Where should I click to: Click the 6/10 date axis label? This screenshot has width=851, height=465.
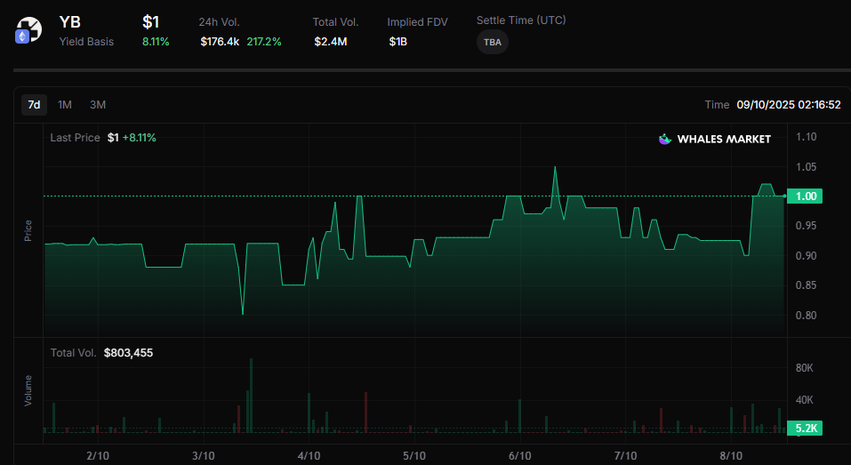coord(520,455)
